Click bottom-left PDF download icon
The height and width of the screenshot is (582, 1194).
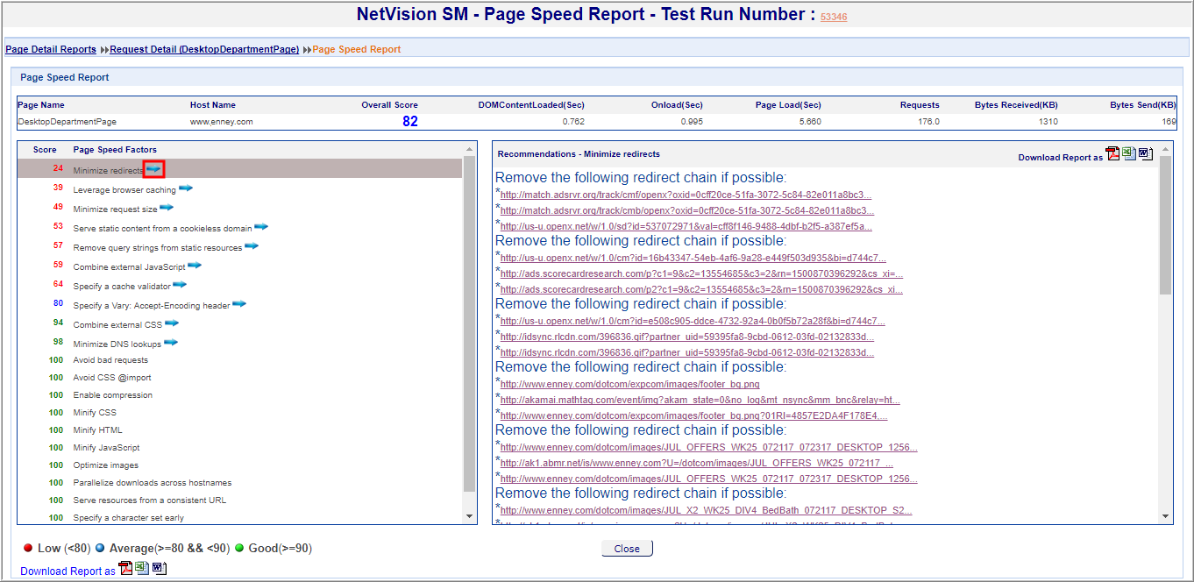click(125, 568)
